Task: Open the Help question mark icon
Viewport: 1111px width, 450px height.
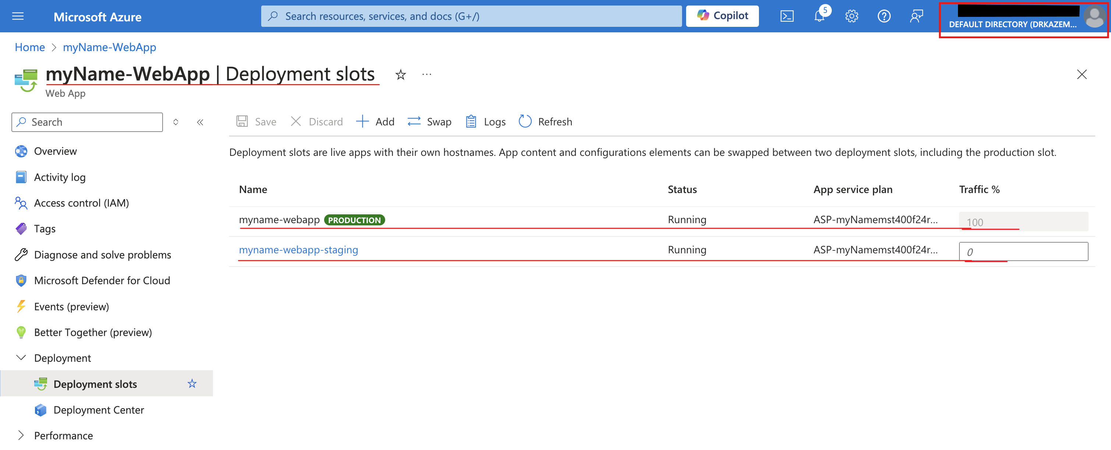Action: coord(884,17)
